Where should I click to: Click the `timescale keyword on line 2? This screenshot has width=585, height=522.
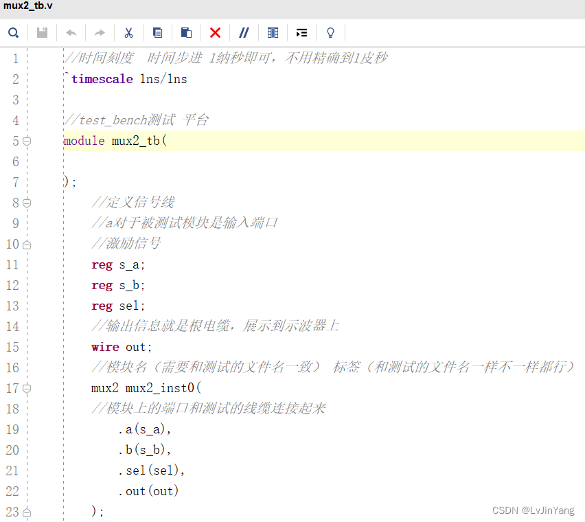click(99, 79)
